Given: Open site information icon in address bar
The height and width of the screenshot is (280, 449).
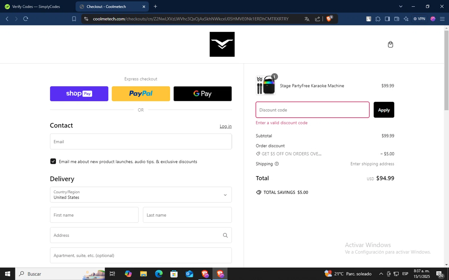Looking at the screenshot, I should point(86,19).
